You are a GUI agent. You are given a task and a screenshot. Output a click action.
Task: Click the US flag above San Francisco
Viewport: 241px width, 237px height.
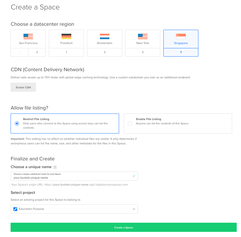pos(28,36)
